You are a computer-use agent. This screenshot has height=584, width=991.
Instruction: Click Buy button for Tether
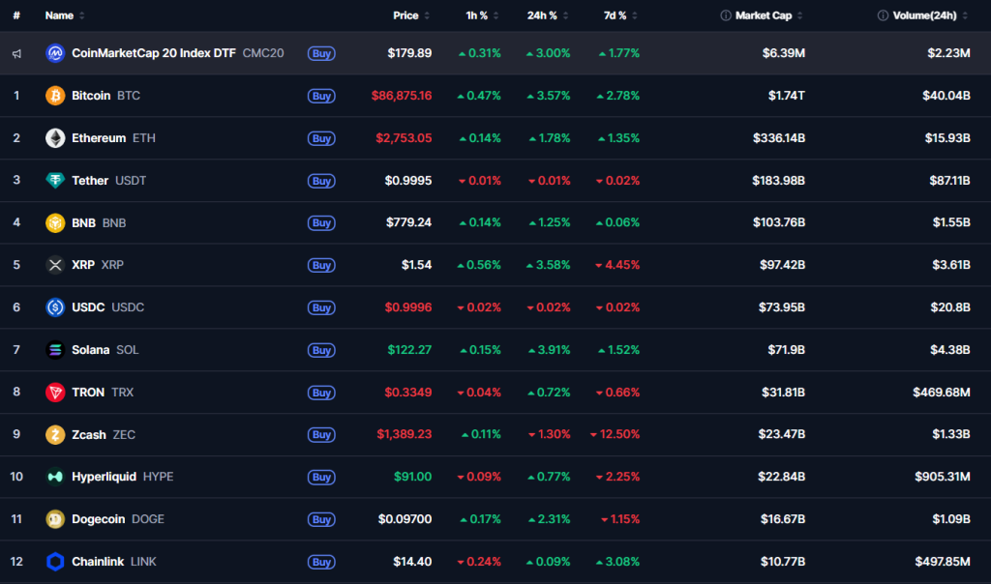pyautogui.click(x=321, y=181)
